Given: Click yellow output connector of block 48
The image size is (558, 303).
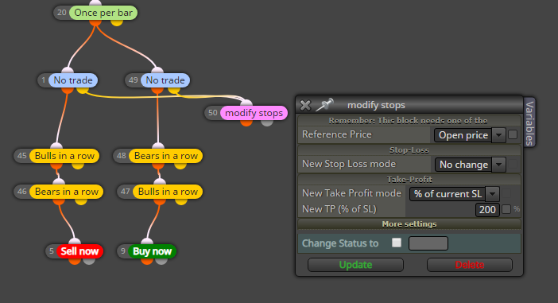Looking at the screenshot, I should coord(180,165).
